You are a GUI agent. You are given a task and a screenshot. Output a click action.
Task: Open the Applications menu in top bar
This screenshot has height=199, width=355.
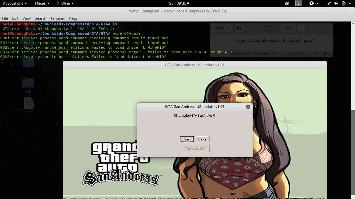(x=15, y=3)
